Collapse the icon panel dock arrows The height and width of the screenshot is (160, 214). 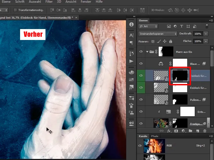[134, 17]
